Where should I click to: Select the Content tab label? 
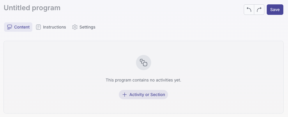tap(22, 27)
